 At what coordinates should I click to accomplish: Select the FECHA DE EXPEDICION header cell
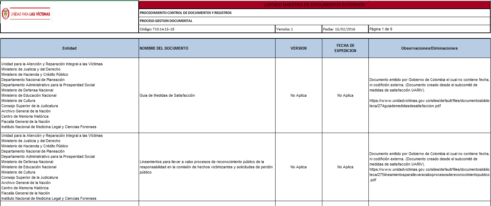345,48
